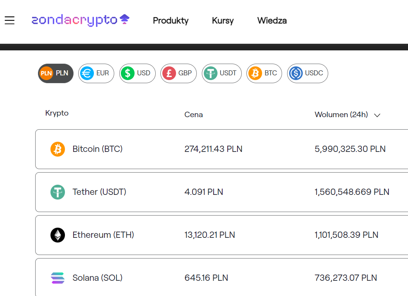Open the Kursy menu

click(x=223, y=21)
